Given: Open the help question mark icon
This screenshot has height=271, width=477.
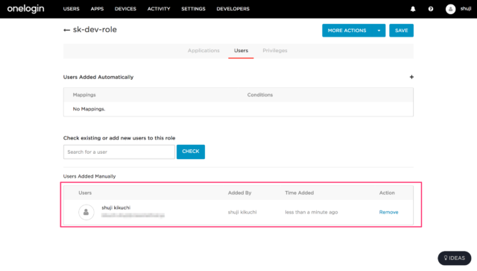Looking at the screenshot, I should coord(431,9).
